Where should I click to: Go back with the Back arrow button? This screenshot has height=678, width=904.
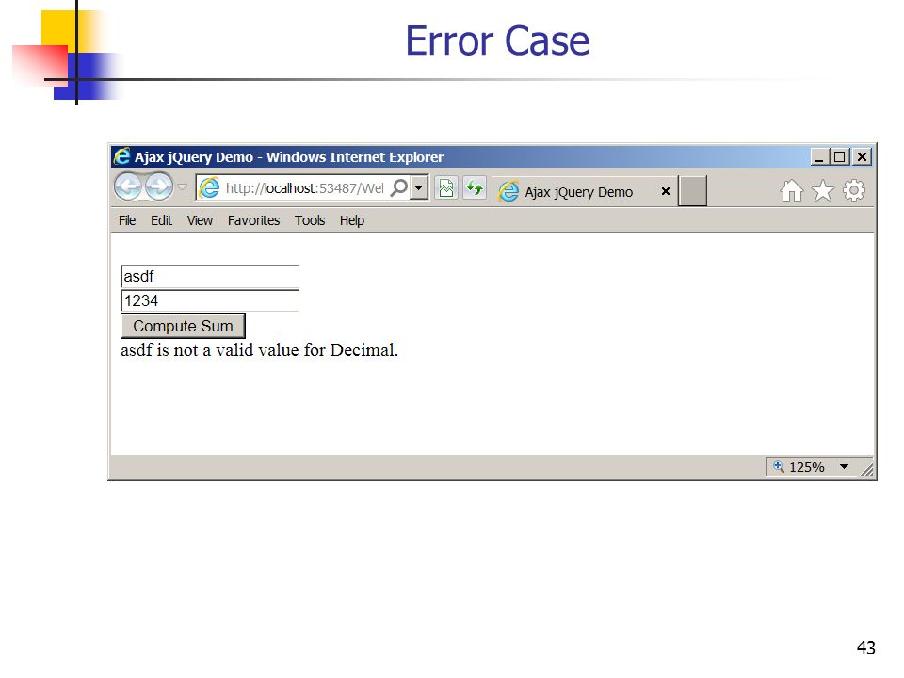click(x=128, y=186)
